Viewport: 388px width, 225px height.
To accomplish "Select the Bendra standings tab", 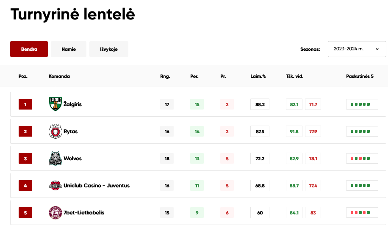I will tap(29, 49).
